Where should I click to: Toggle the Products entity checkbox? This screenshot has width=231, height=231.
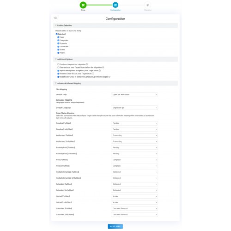(58, 43)
